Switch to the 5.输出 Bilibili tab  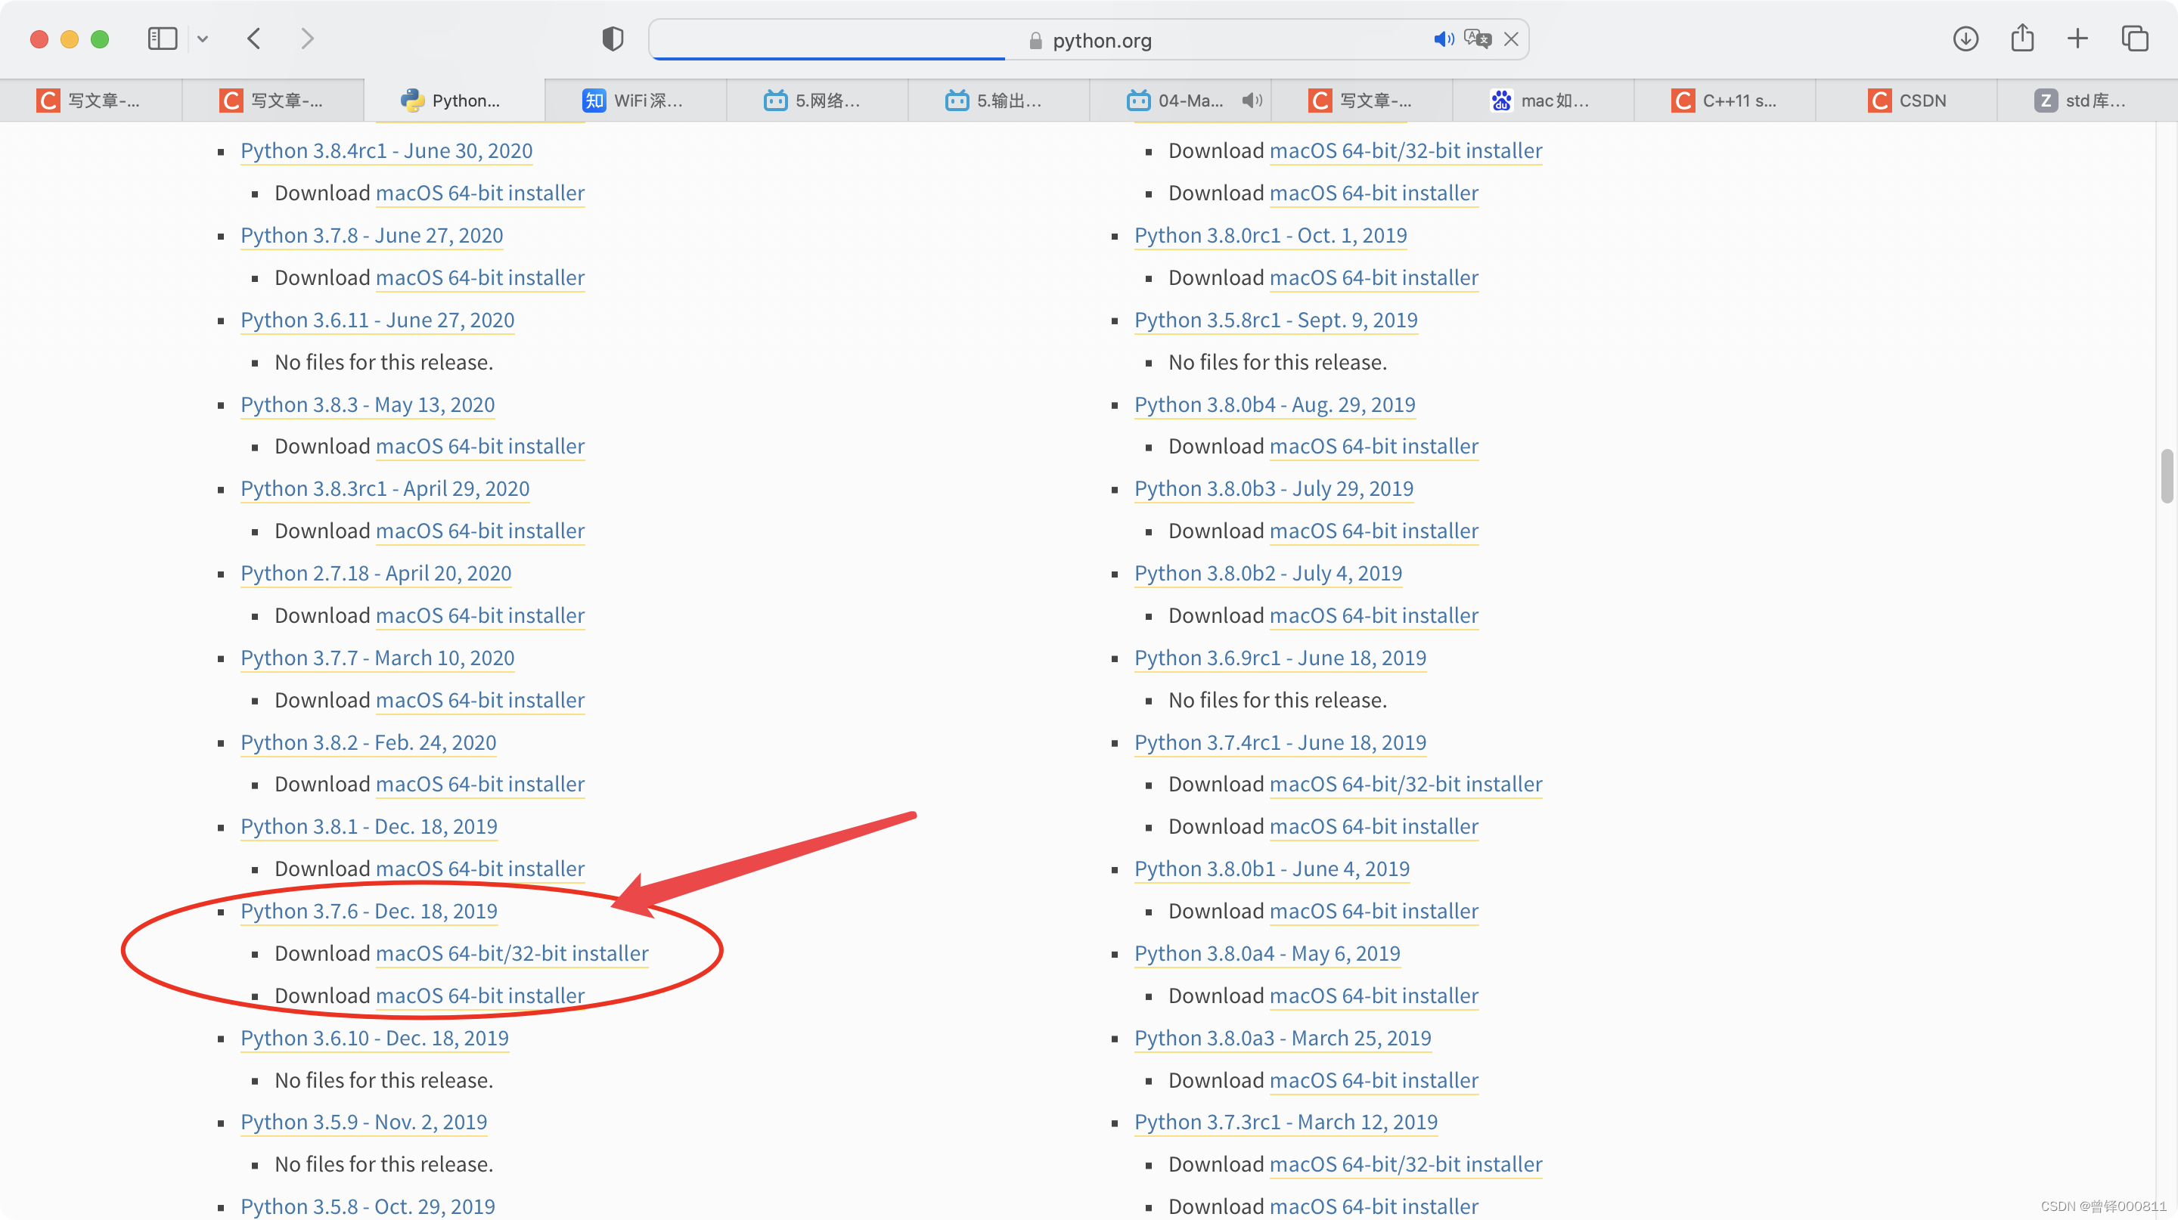(x=998, y=101)
